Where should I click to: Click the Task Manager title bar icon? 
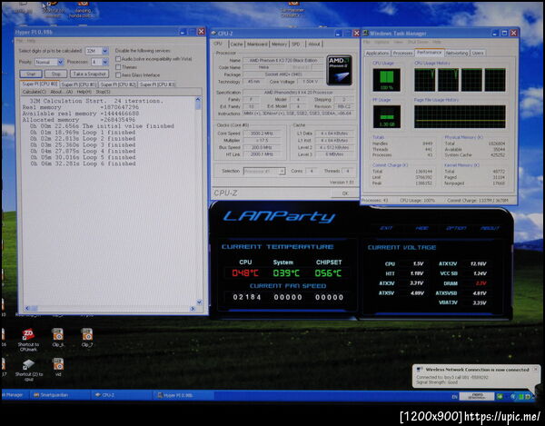point(365,34)
